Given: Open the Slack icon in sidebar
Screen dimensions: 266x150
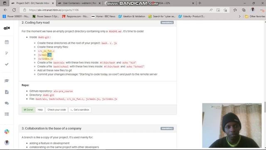Looking at the screenshot, I should pyautogui.click(x=7, y=132).
